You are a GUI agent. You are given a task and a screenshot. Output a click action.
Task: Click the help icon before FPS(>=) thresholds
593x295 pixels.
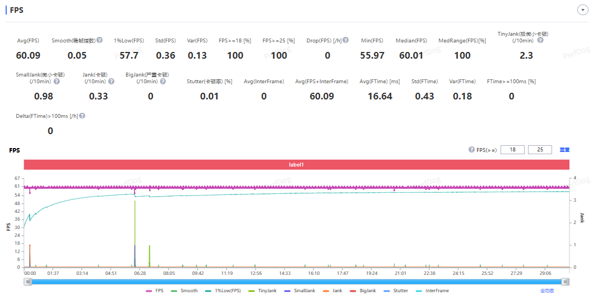click(x=471, y=150)
